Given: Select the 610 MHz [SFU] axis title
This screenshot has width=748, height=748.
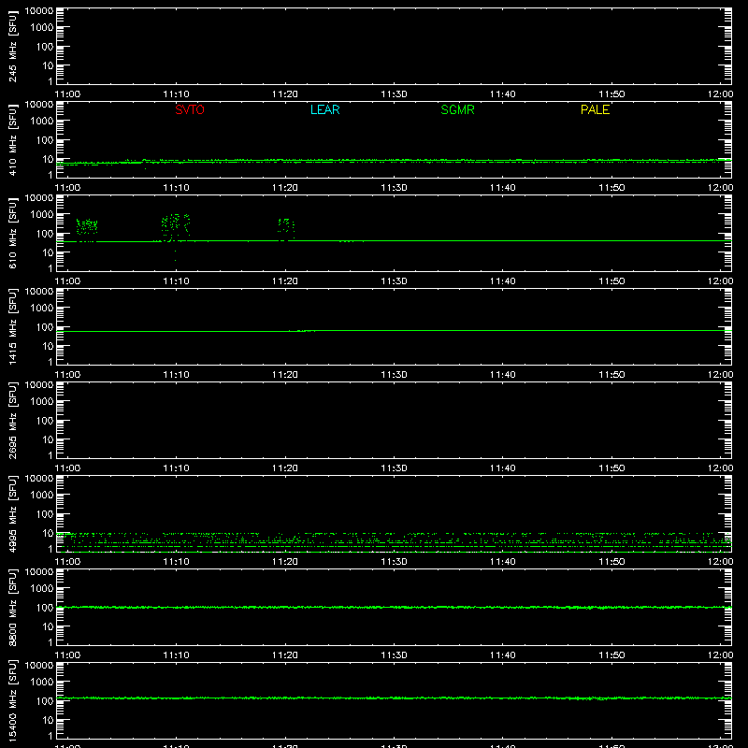Looking at the screenshot, I should click(x=13, y=233).
